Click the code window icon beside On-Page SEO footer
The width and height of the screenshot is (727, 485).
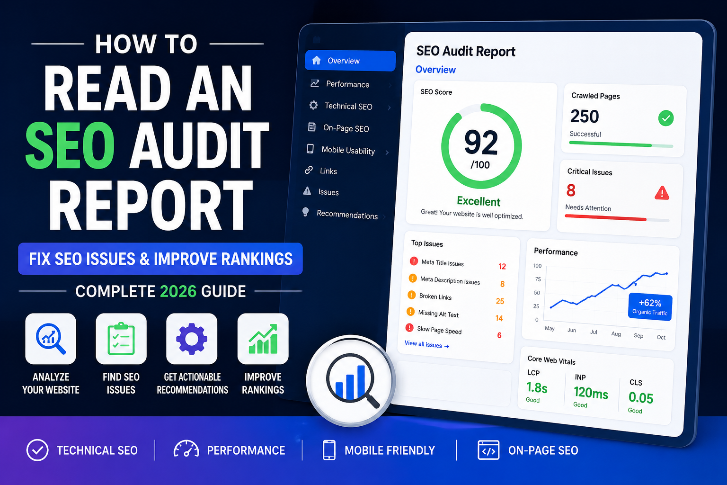(x=488, y=450)
